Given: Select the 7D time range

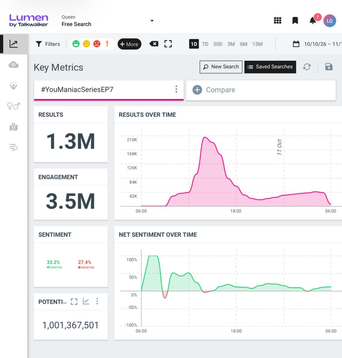Looking at the screenshot, I should [x=205, y=44].
